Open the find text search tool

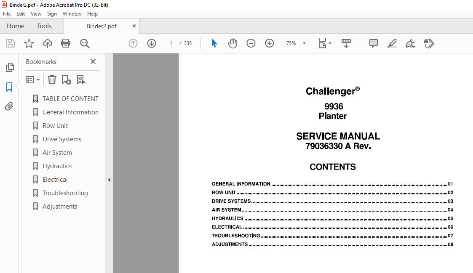(85, 43)
